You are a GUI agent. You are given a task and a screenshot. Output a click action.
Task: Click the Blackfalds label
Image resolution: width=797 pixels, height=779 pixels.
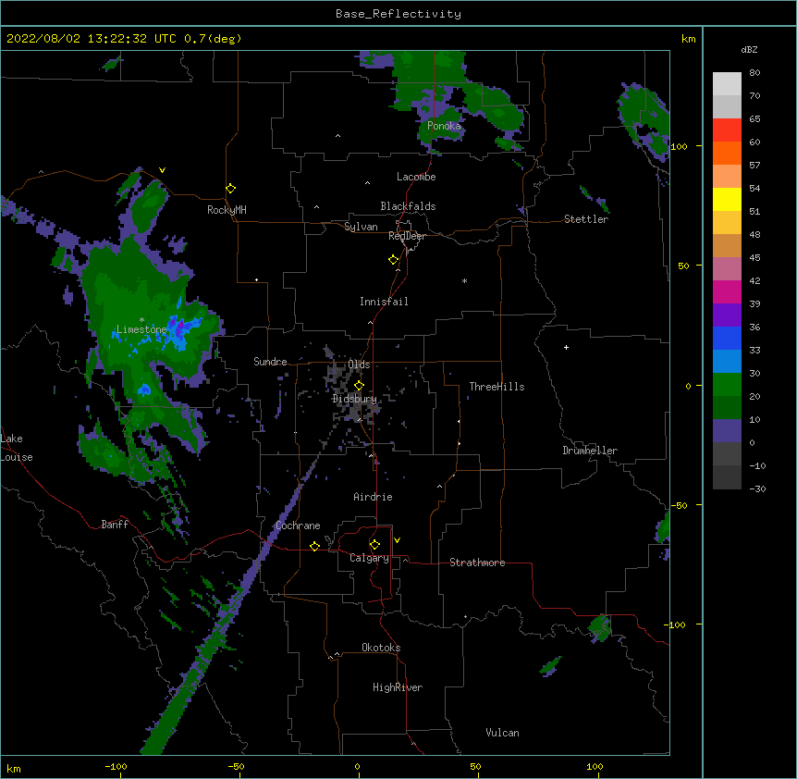tap(408, 206)
